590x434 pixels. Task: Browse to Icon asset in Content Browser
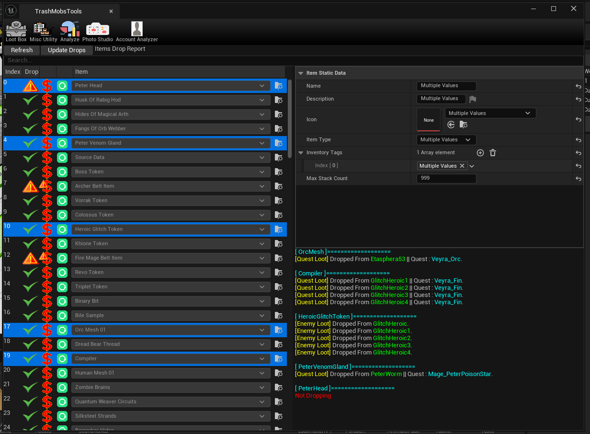tap(463, 125)
